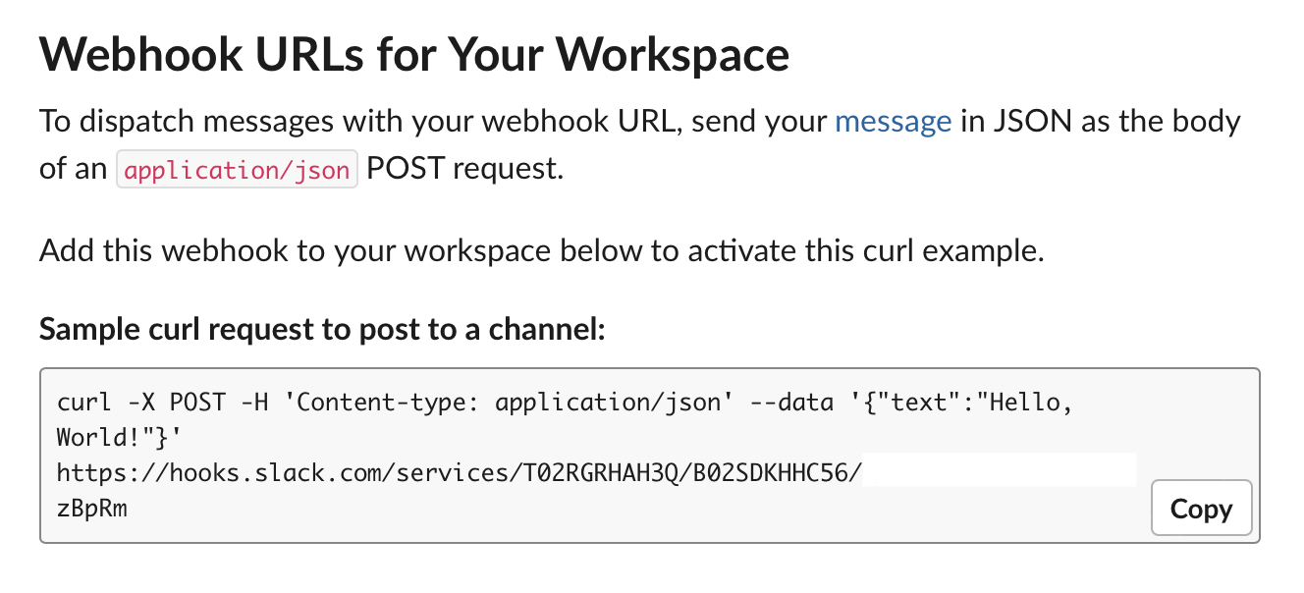The image size is (1304, 593).
Task: Select the Hello, World! JSON payload text
Action: pyautogui.click(x=962, y=402)
